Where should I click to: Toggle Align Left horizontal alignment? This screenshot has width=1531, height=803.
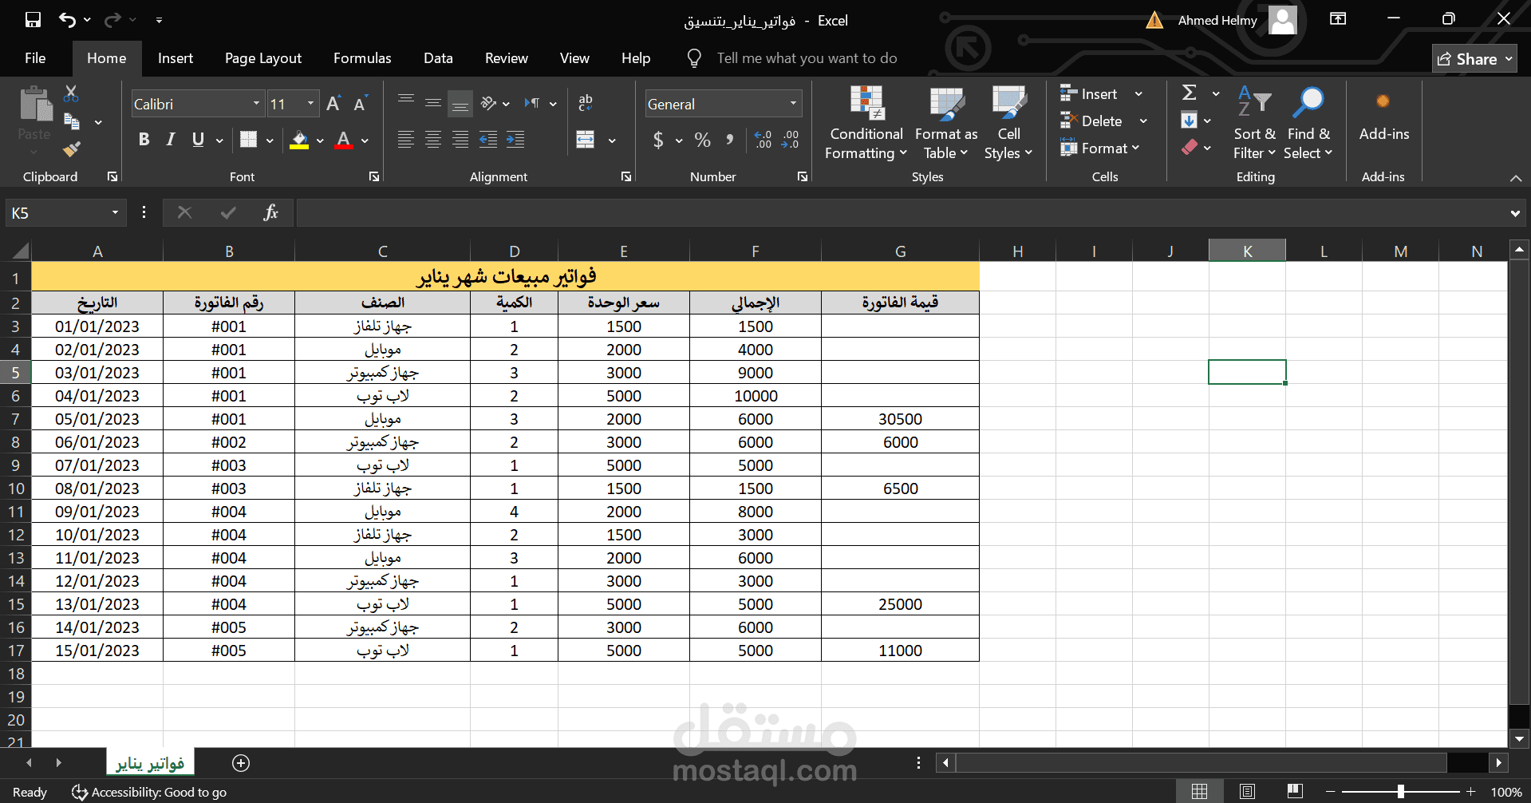coord(406,140)
